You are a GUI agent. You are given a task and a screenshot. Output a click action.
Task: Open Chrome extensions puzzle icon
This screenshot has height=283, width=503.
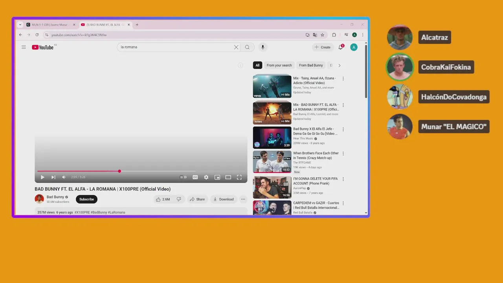click(x=334, y=35)
